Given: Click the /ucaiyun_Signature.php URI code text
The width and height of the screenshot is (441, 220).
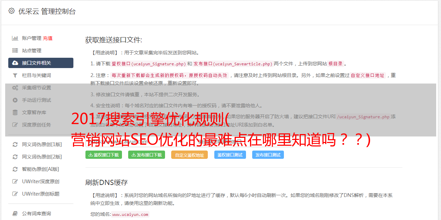Looking at the screenshot, I should tap(363, 117).
